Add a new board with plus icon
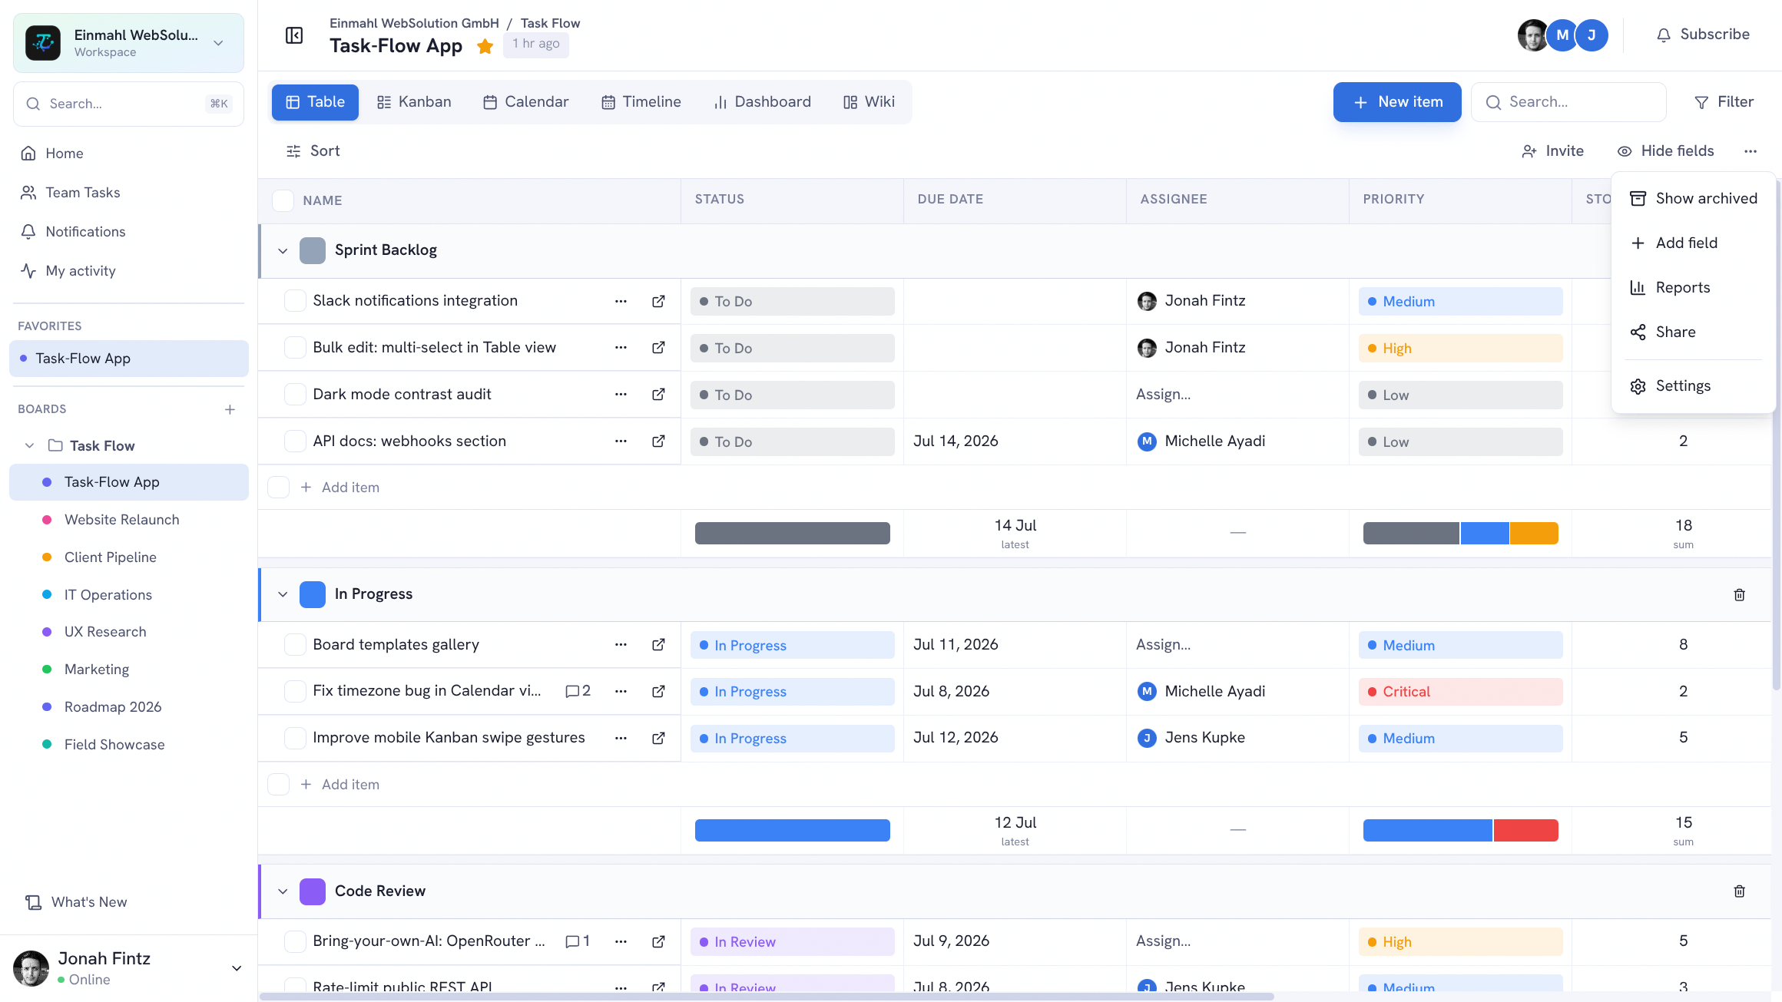 click(x=230, y=409)
